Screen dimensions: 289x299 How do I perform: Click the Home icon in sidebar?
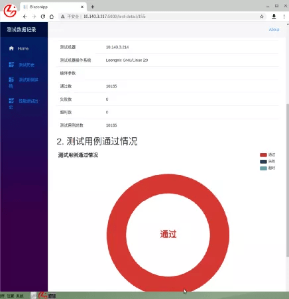pos(11,48)
